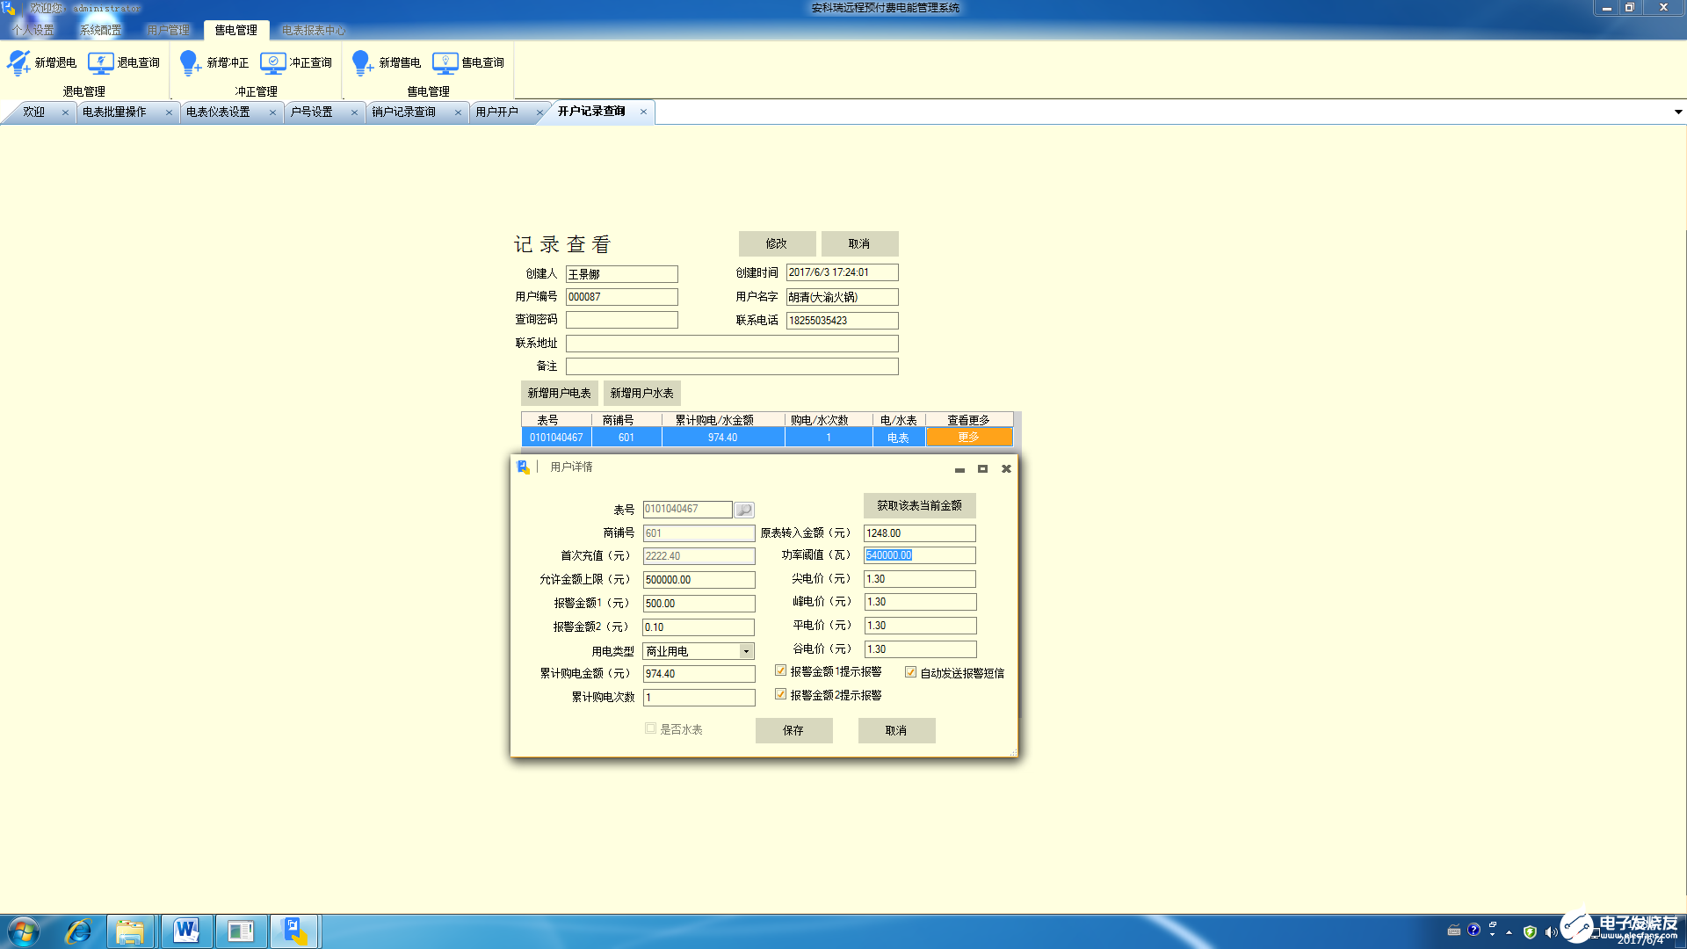Image resolution: width=1687 pixels, height=949 pixels.
Task: Click the 尖电价 price field
Action: [x=919, y=579]
